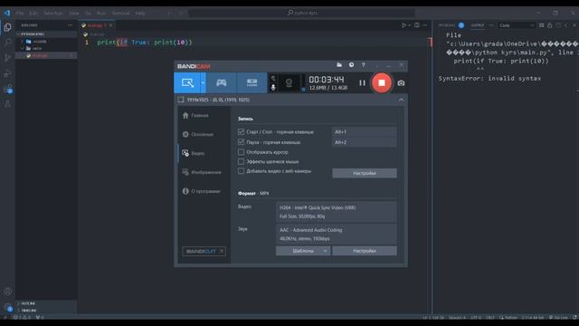Image resolution: width=579 pixels, height=326 pixels.
Task: Click VS Code command center search box
Action: coord(301,13)
